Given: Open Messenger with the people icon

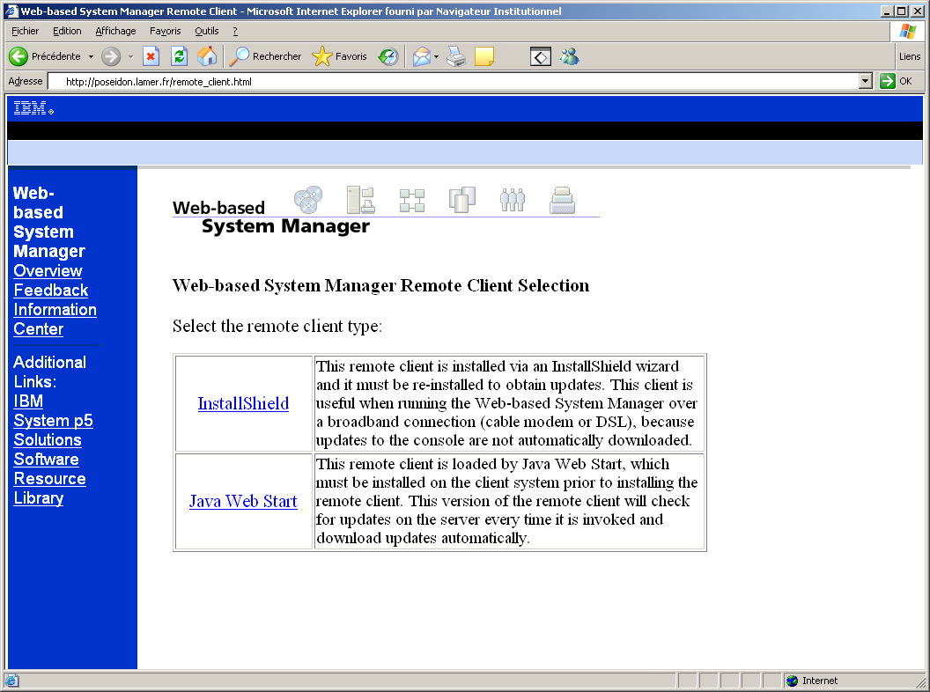Looking at the screenshot, I should point(570,56).
